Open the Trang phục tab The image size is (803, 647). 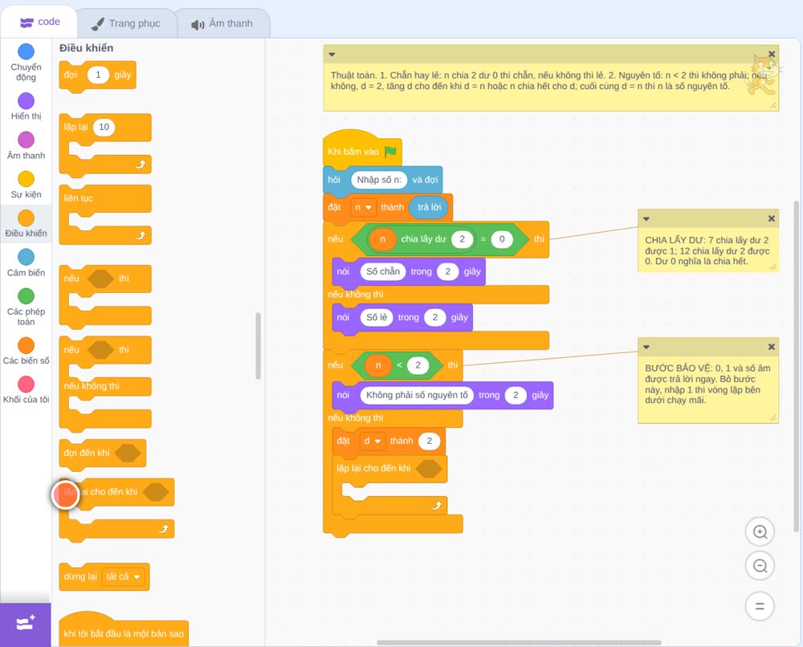point(126,23)
